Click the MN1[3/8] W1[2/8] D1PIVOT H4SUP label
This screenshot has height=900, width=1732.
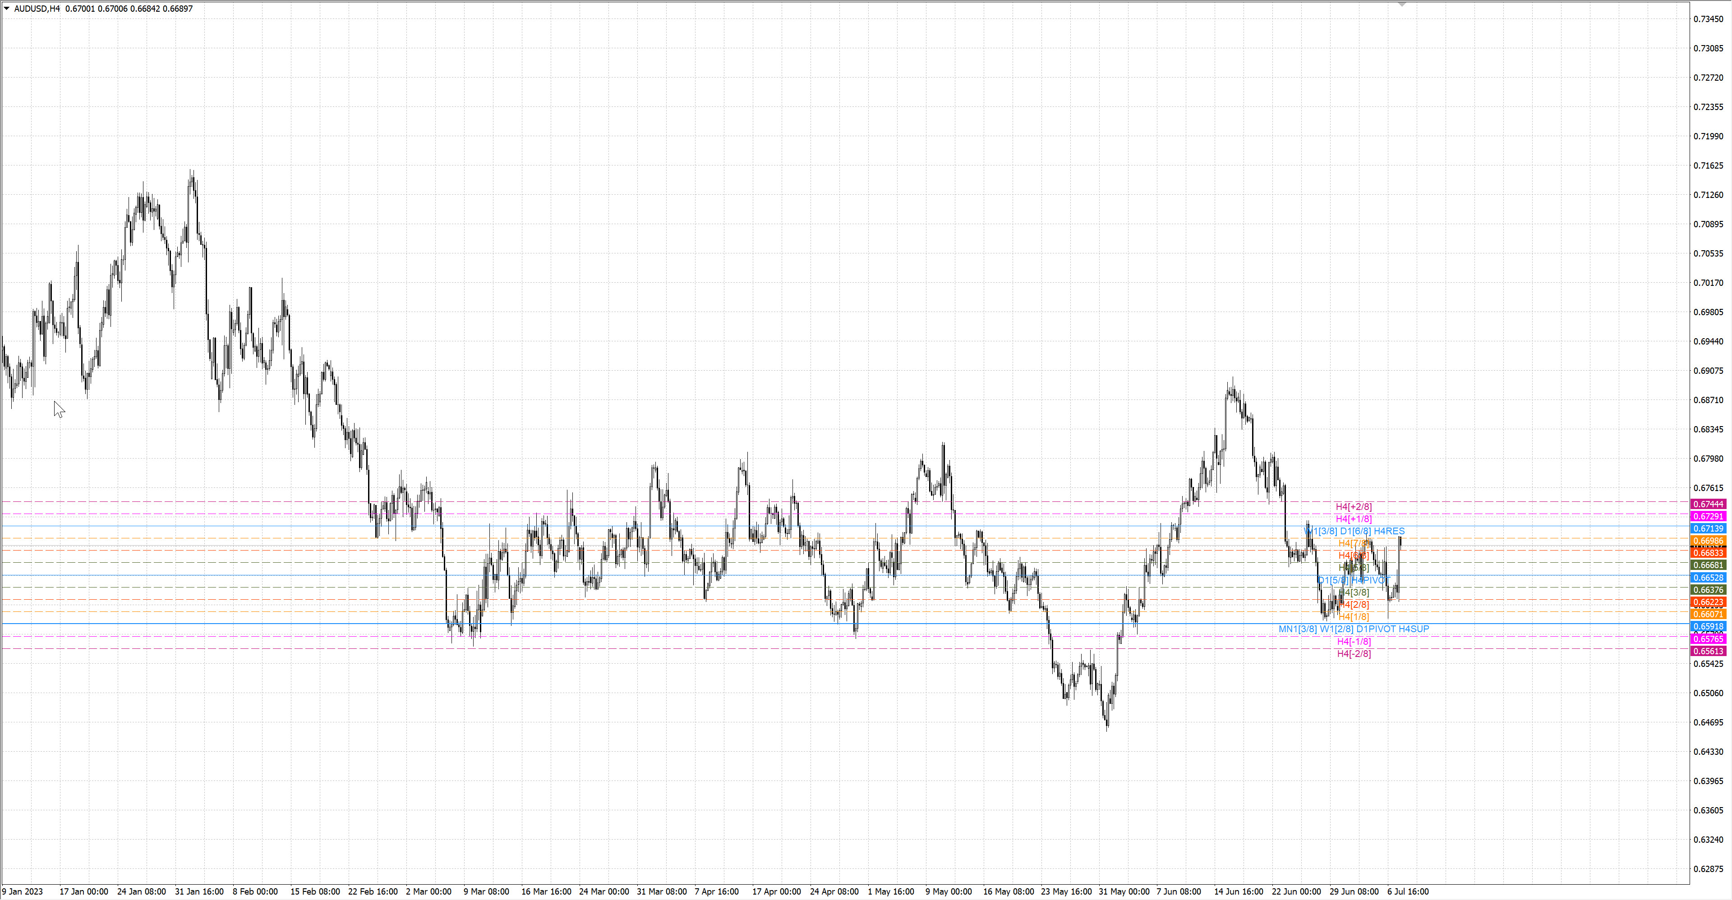[x=1354, y=629]
